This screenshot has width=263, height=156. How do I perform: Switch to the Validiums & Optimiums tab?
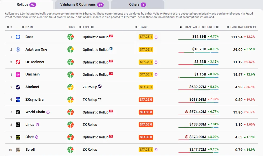(x=82, y=4)
